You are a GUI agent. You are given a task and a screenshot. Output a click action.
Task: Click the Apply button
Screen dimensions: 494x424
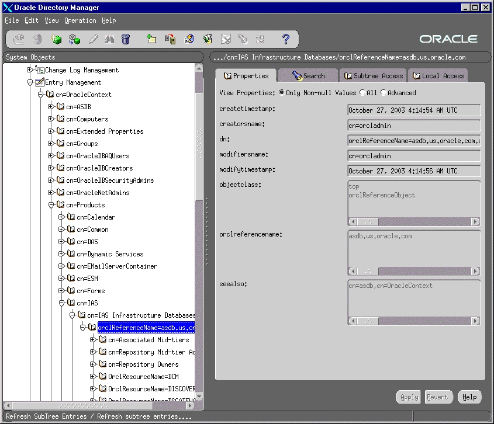409,397
